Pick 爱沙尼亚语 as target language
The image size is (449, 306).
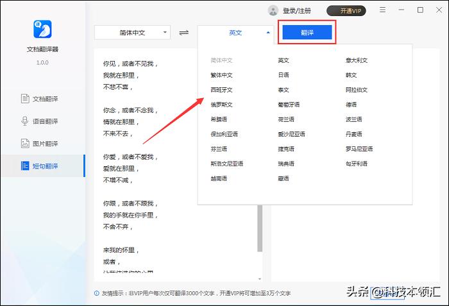click(x=291, y=134)
